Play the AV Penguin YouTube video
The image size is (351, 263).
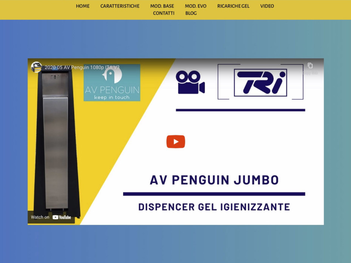[x=176, y=142]
